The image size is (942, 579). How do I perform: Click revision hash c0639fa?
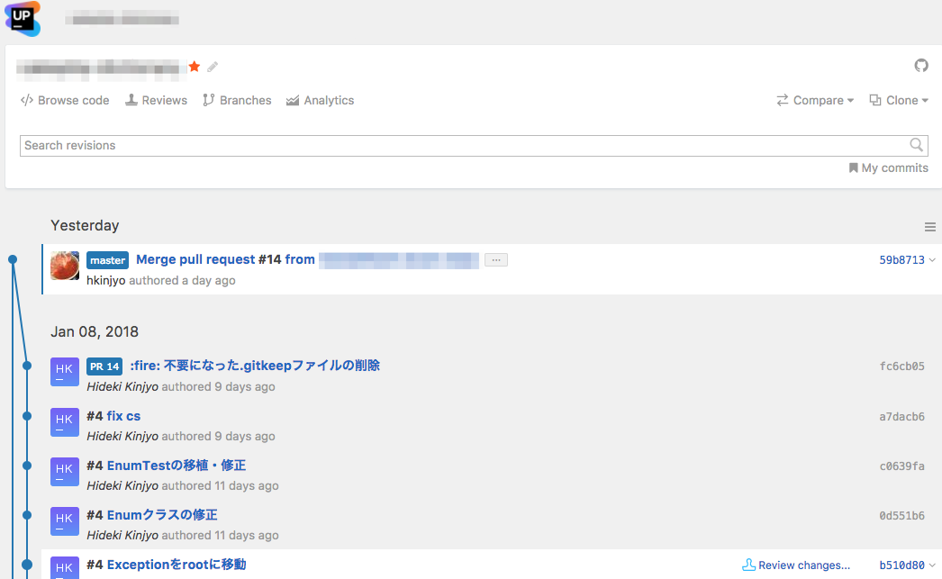tap(901, 466)
